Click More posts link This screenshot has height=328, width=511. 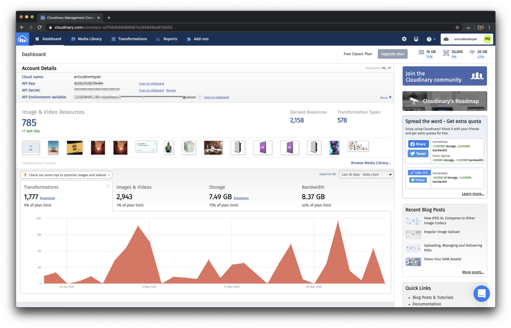coord(473,272)
